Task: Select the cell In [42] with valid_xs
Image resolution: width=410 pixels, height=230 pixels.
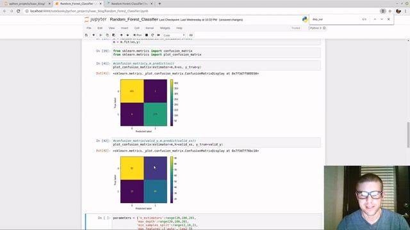Action: (217, 142)
